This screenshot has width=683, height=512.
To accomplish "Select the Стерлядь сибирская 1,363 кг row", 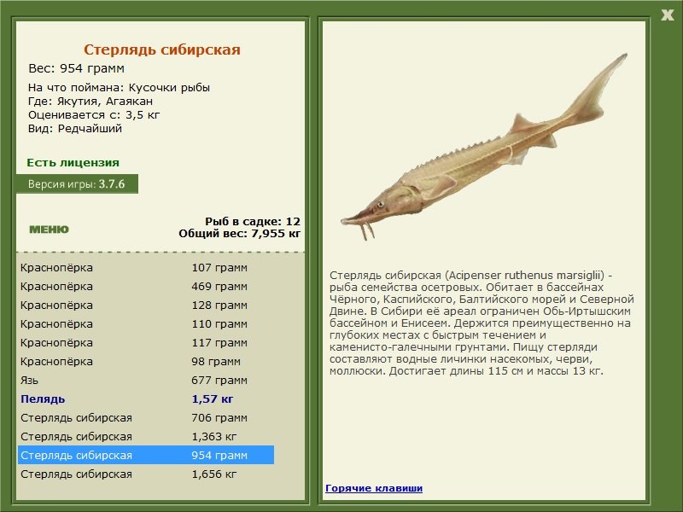I will (146, 436).
